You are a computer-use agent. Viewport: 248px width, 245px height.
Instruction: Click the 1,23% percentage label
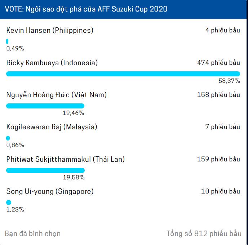pyautogui.click(x=15, y=209)
